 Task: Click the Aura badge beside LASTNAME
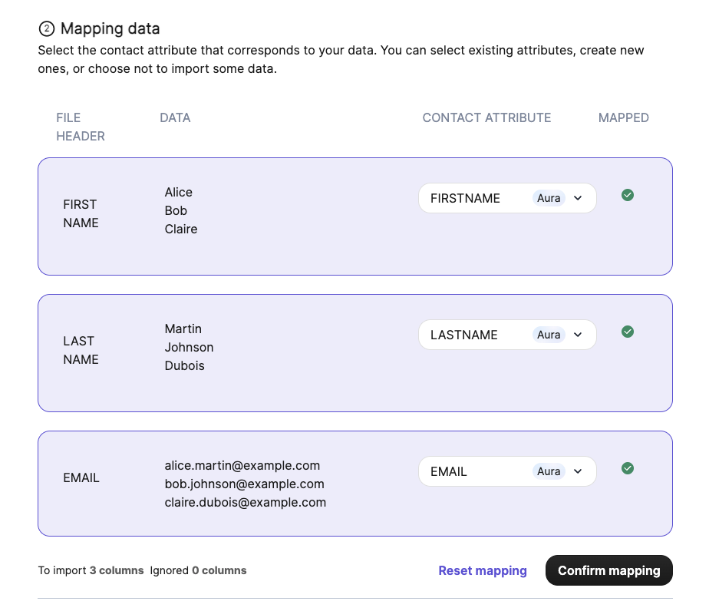click(549, 335)
